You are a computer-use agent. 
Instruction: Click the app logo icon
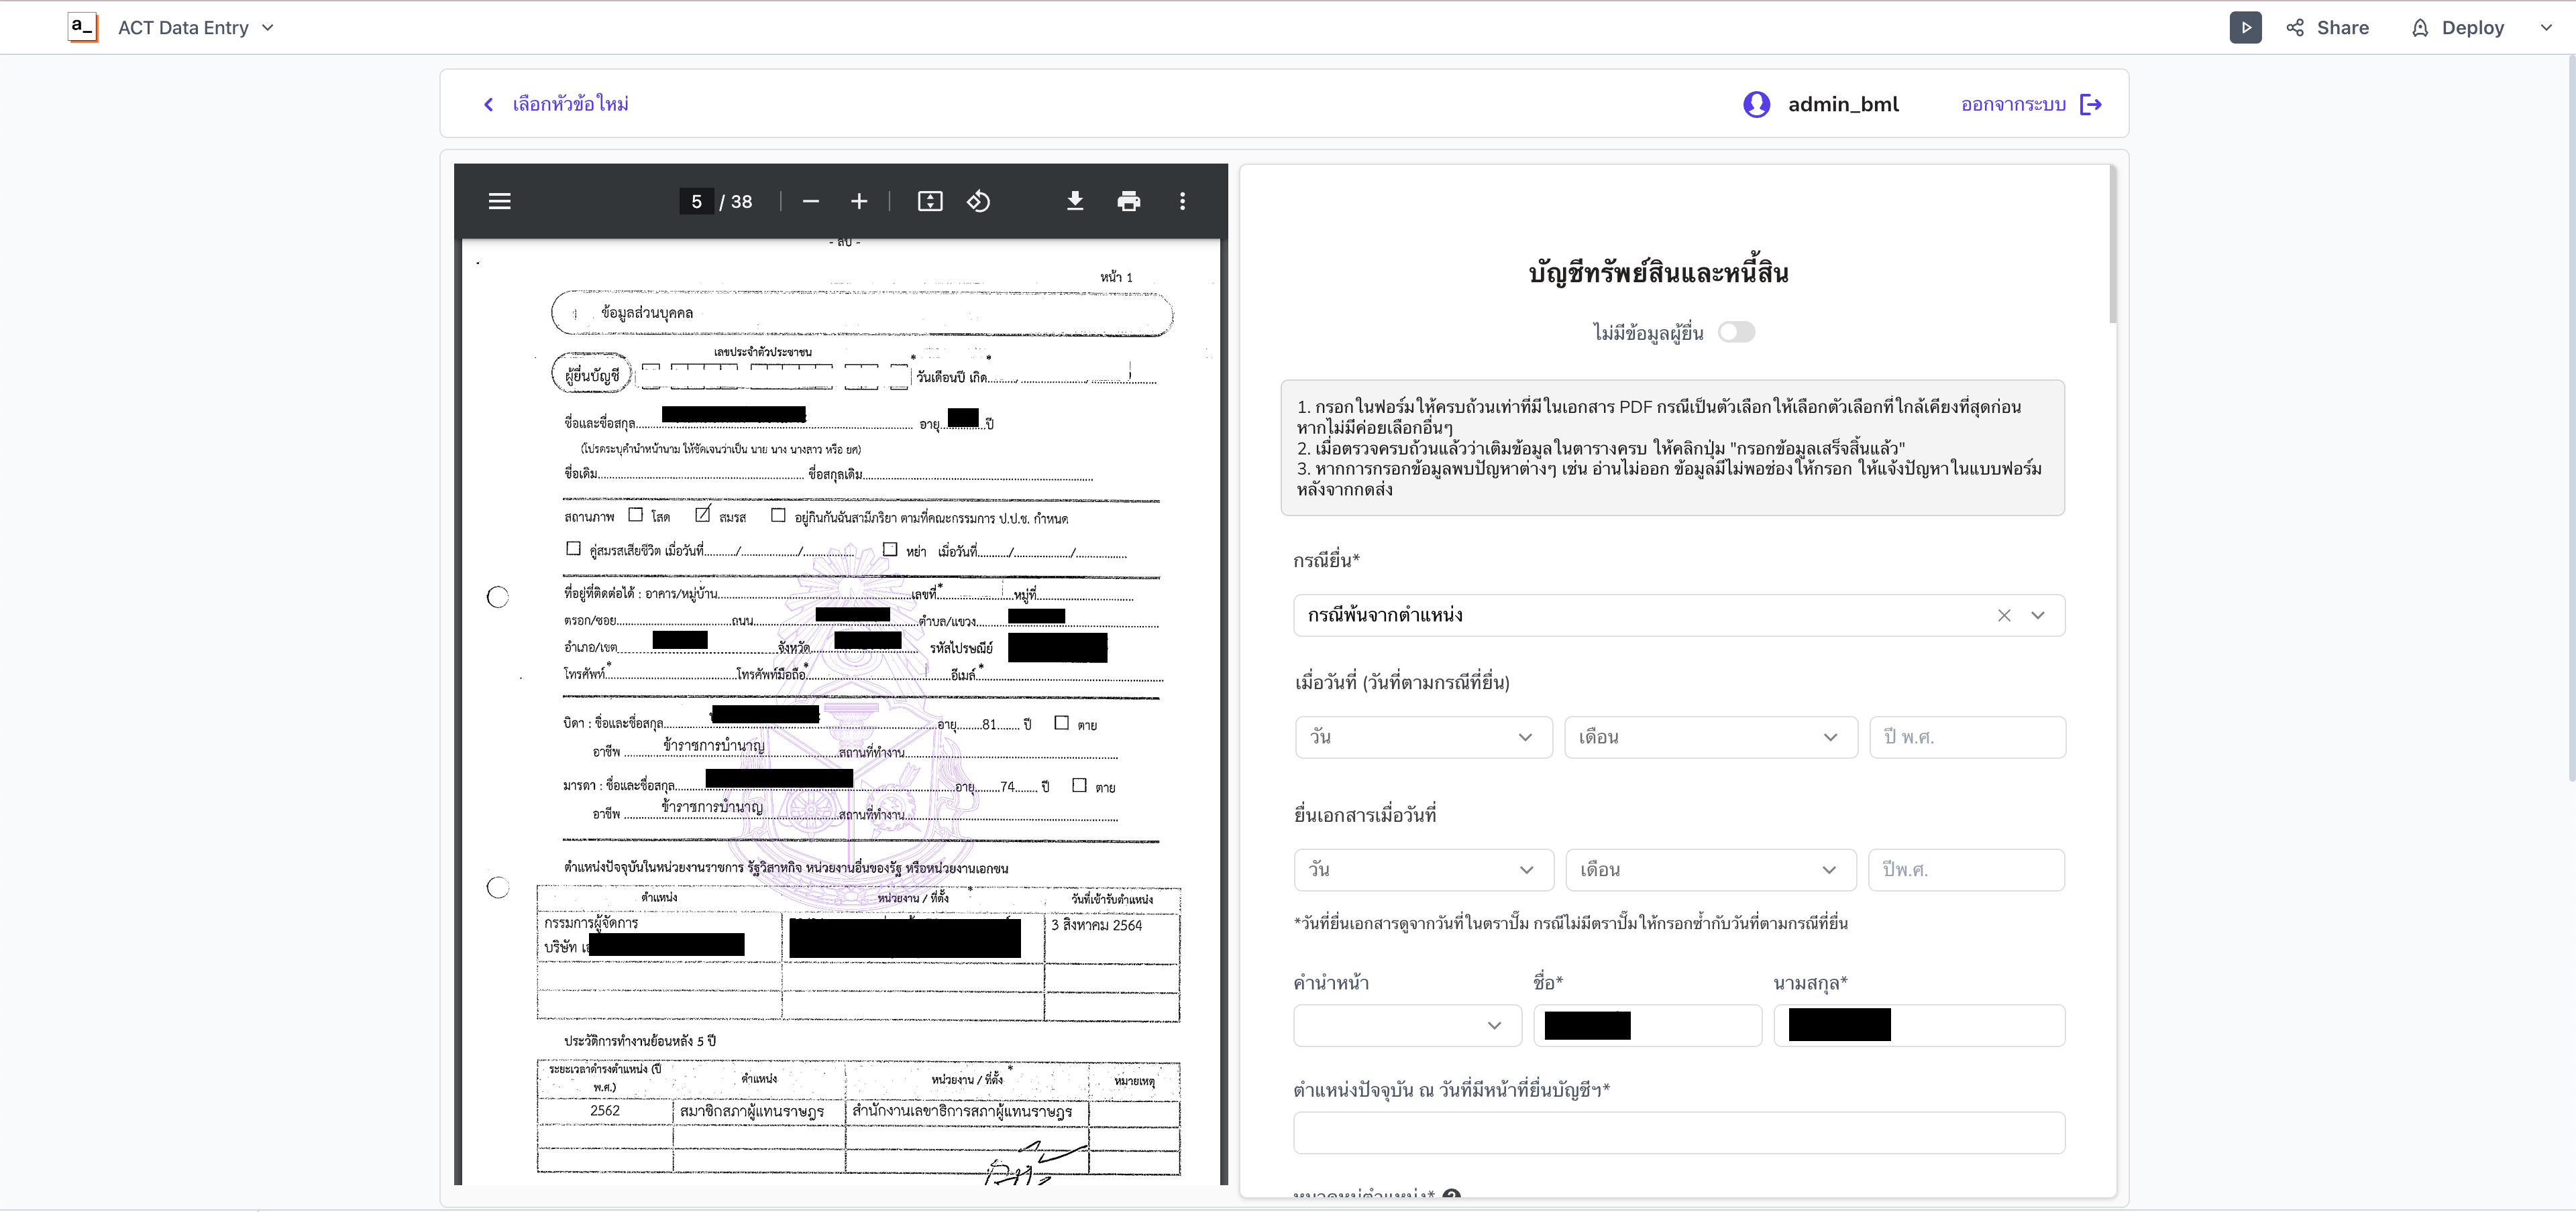click(82, 27)
